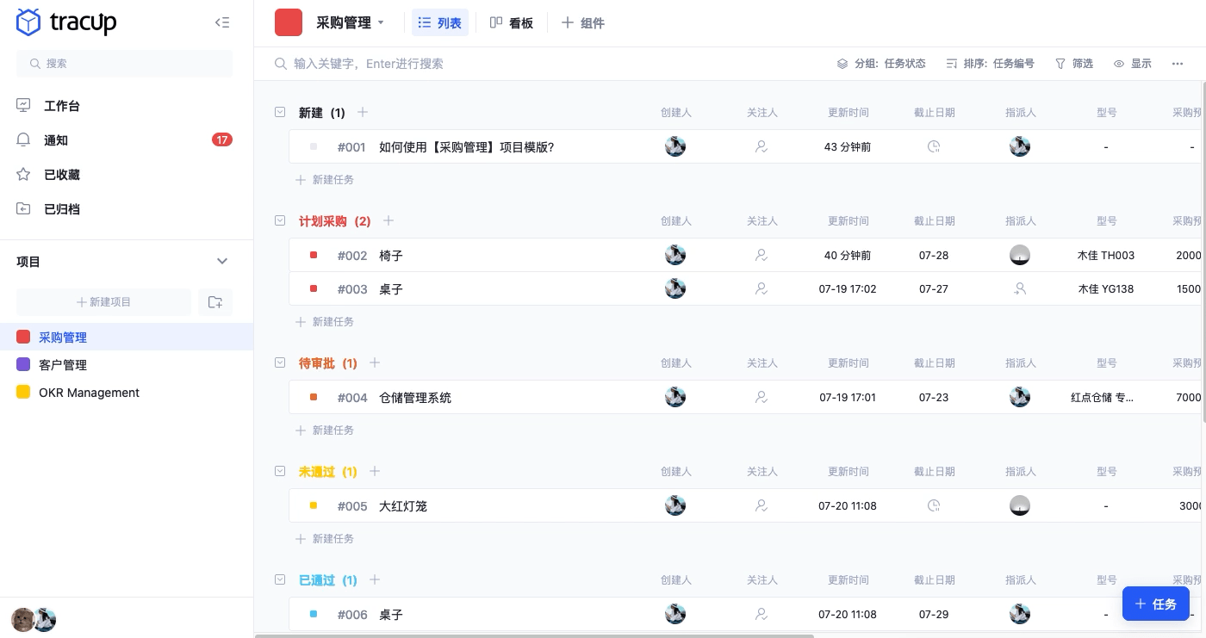The height and width of the screenshot is (638, 1206).
Task: Click the red color swatch of 采购管理
Action: [23, 338]
